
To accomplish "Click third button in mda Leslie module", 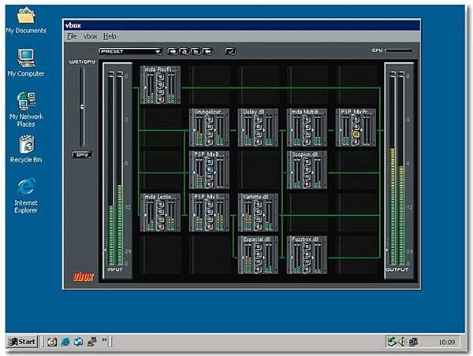I will (x=161, y=219).
